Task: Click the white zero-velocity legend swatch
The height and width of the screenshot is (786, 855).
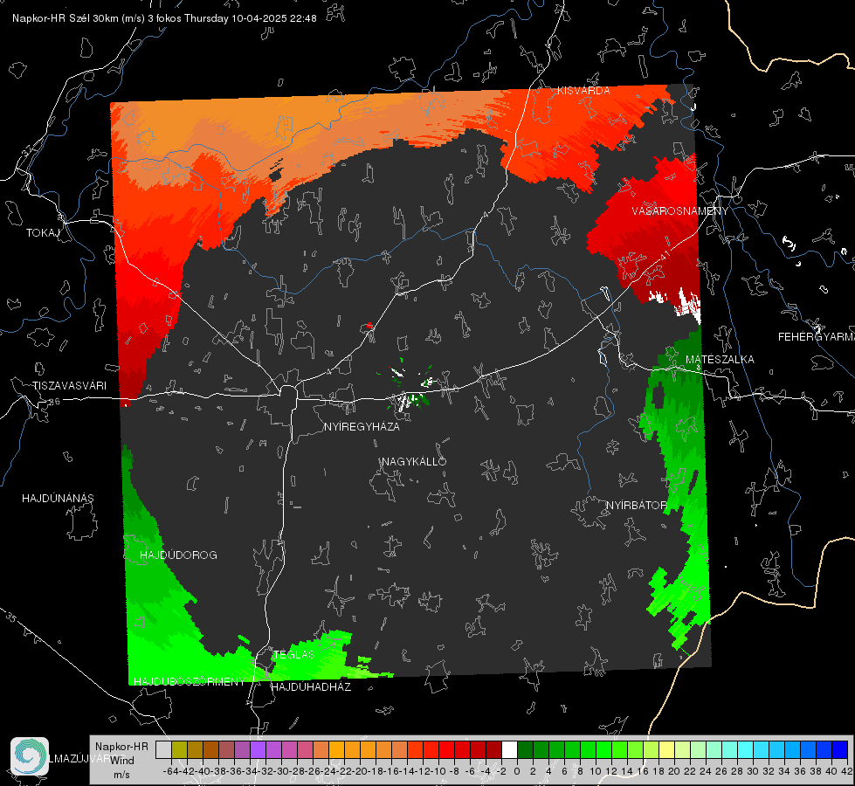Action: [x=509, y=749]
